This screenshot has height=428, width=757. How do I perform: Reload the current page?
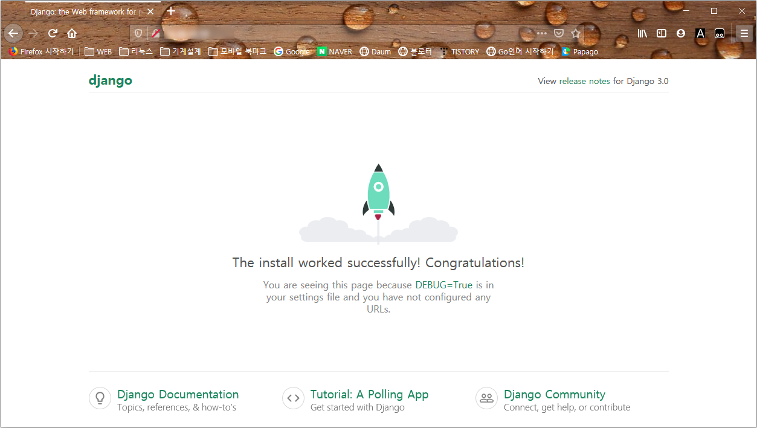tap(53, 33)
